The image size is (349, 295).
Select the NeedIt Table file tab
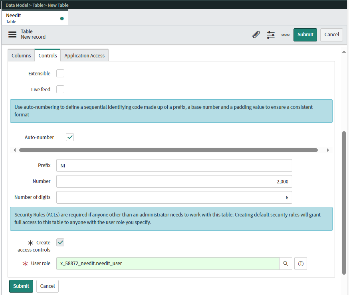[35, 18]
